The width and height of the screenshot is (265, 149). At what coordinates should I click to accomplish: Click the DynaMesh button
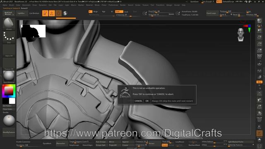click(x=47, y=144)
